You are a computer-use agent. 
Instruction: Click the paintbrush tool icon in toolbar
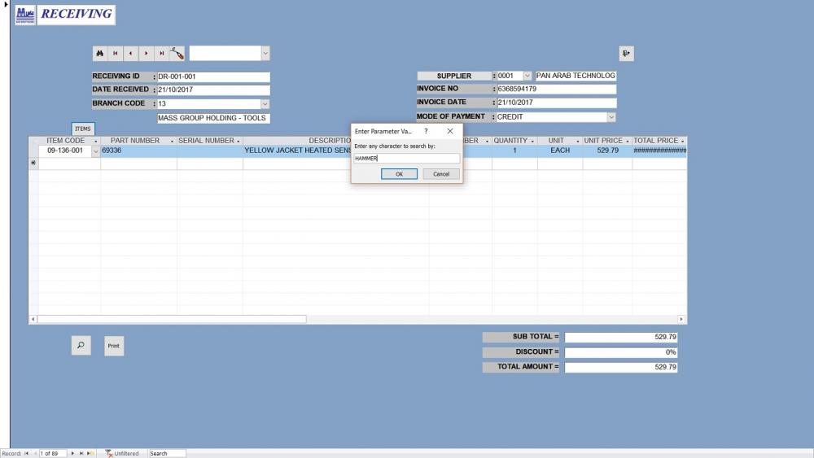177,54
